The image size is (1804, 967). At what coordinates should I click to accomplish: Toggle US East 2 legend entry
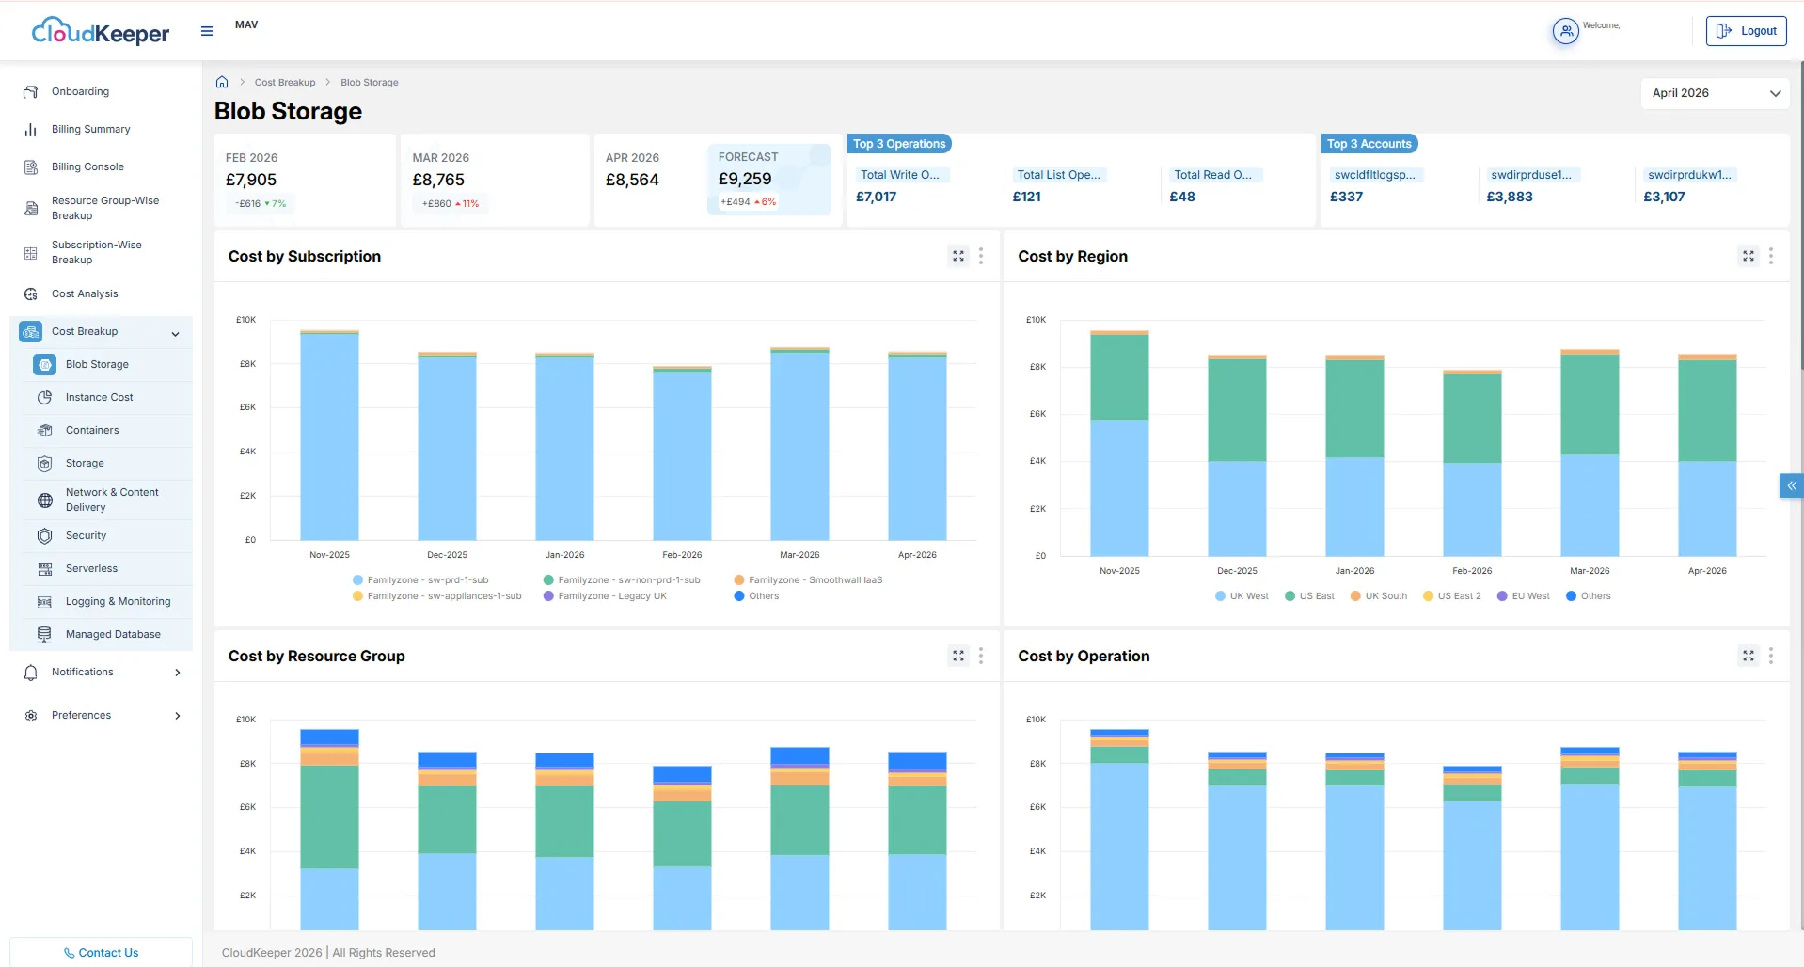(x=1452, y=596)
